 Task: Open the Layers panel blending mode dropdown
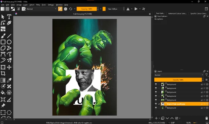[x=179, y=75]
